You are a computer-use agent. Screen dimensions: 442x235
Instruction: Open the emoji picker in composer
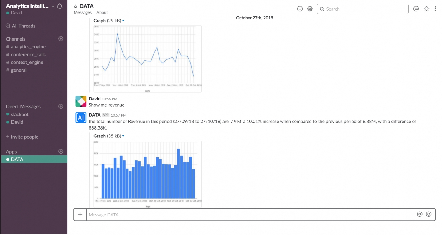click(x=429, y=214)
